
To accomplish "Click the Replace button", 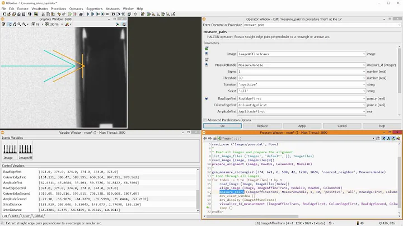I will (x=262, y=126).
